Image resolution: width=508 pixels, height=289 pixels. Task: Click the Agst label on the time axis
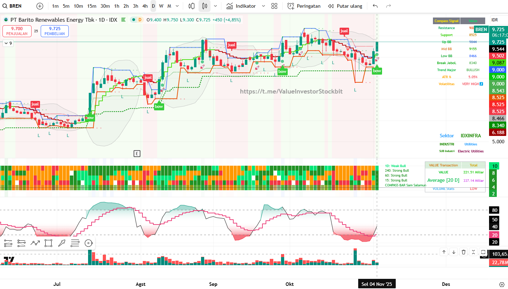click(x=140, y=284)
